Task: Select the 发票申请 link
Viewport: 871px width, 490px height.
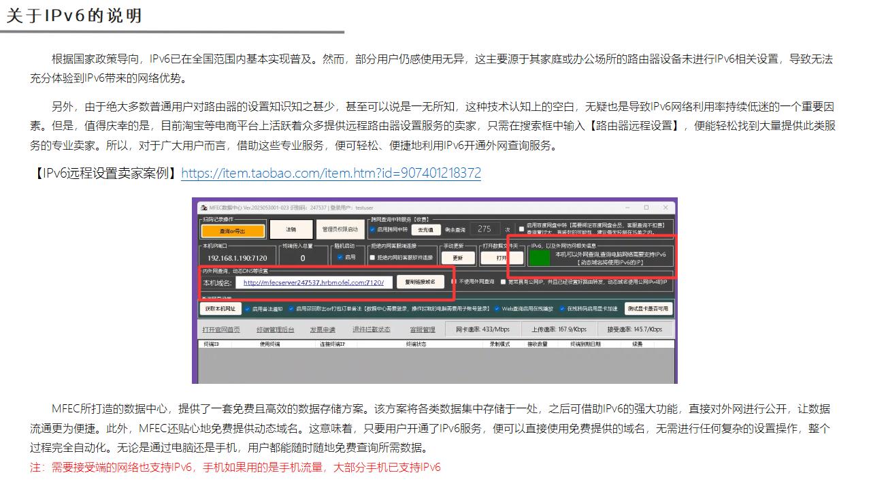Action: [323, 329]
